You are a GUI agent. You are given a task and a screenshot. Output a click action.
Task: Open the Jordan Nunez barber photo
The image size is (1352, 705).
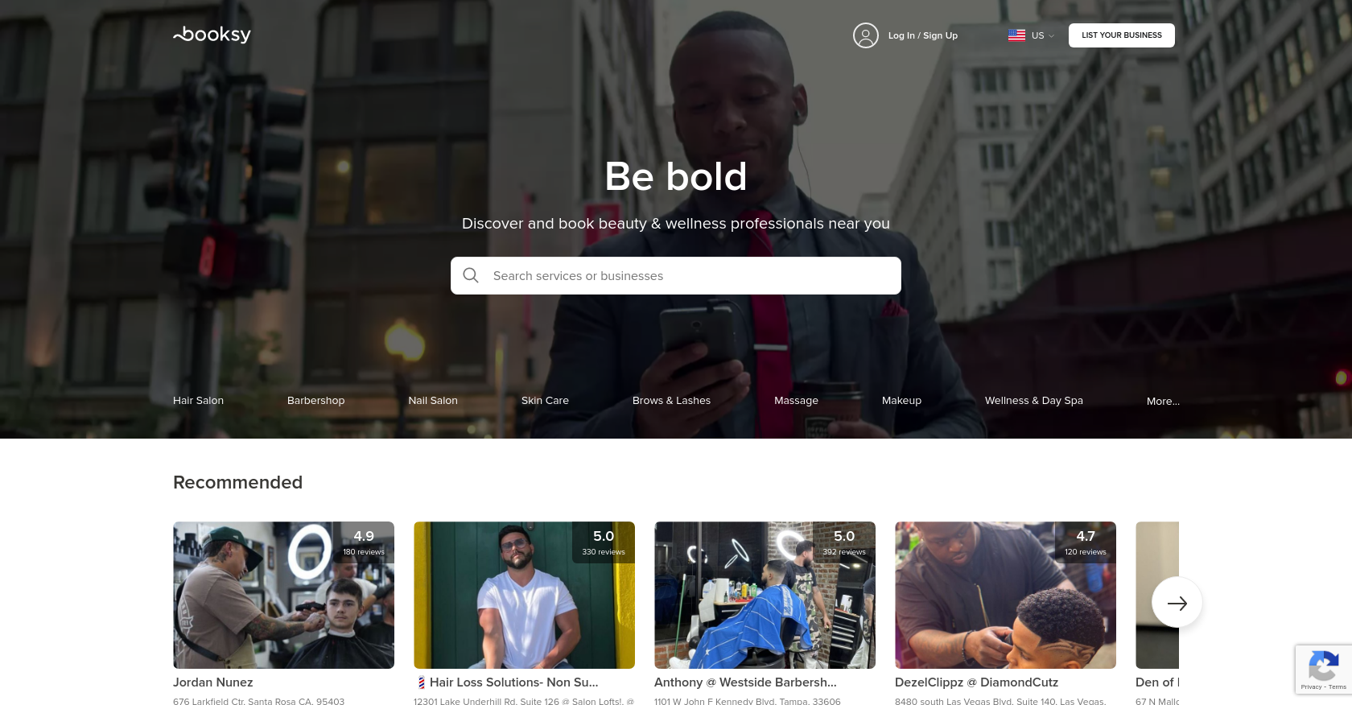coord(283,595)
